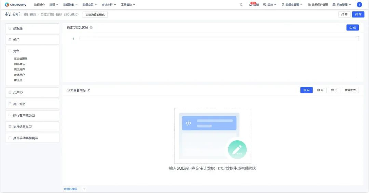Click the 保存 button in the indicator panel
The image size is (369, 193).
(306, 90)
